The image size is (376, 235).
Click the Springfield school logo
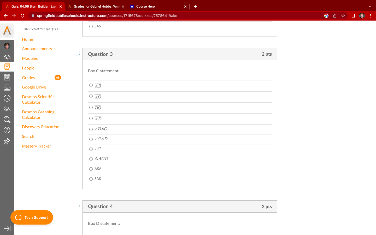coord(7,30)
